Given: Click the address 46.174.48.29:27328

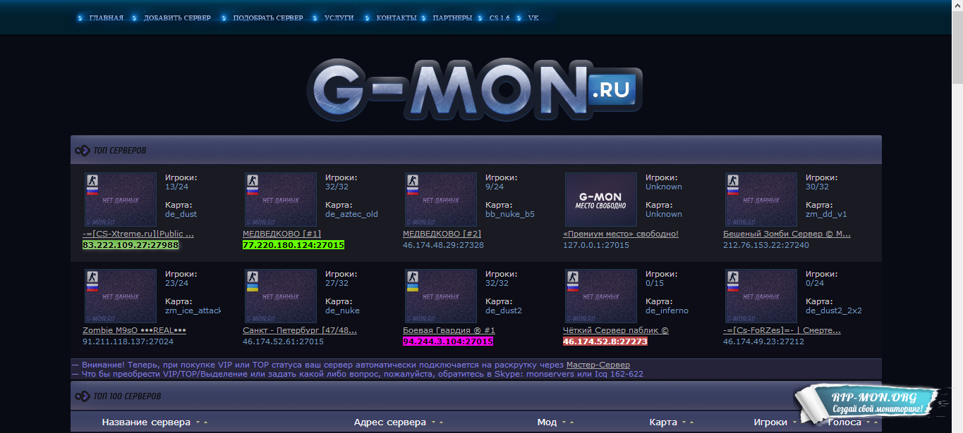Looking at the screenshot, I should point(443,245).
